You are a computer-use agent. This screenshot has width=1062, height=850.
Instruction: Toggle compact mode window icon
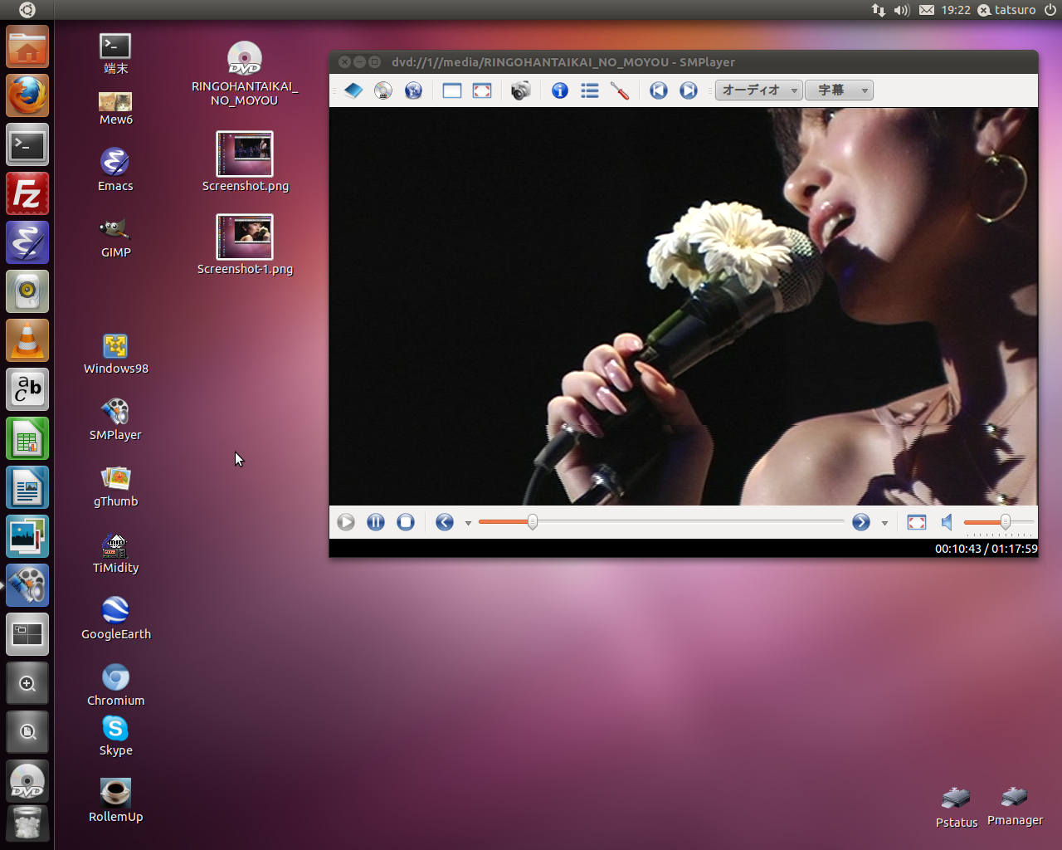tap(452, 90)
